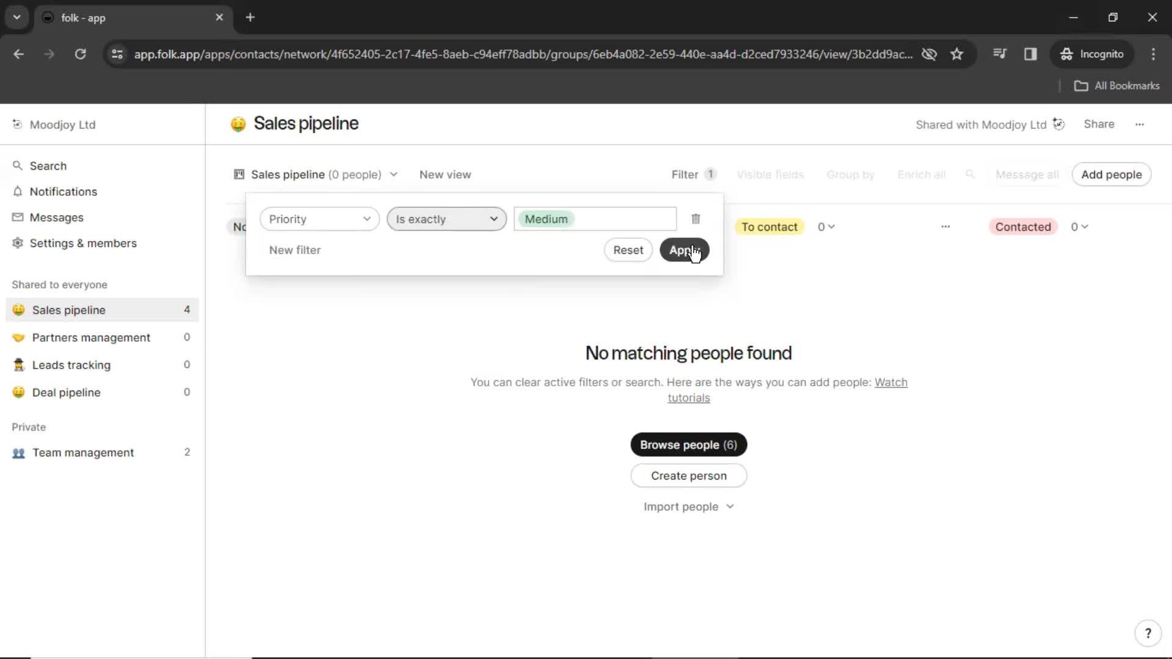The height and width of the screenshot is (659, 1172).
Task: Open the page options ellipsis next to Share
Action: pos(1140,124)
